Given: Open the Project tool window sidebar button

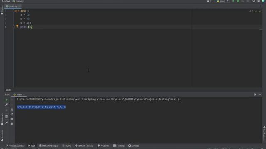Looking at the screenshot, I should [2, 10].
